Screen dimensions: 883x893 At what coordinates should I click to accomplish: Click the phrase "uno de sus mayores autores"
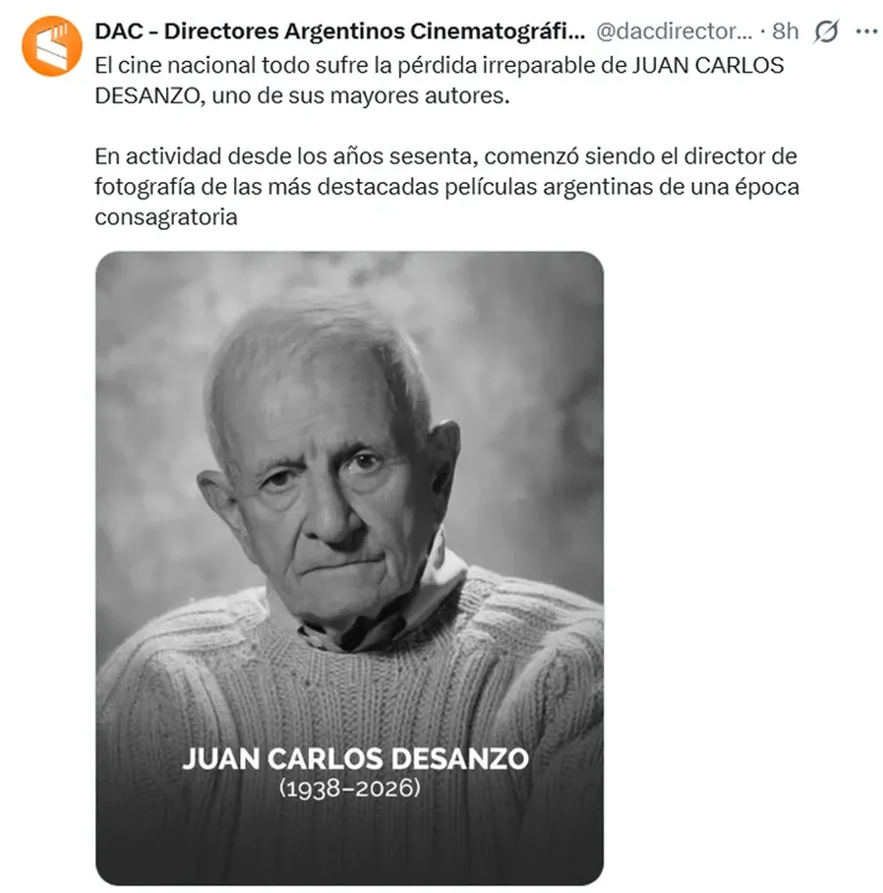(358, 95)
